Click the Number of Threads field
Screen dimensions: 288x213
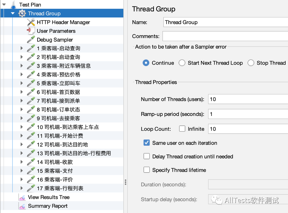pos(248,99)
